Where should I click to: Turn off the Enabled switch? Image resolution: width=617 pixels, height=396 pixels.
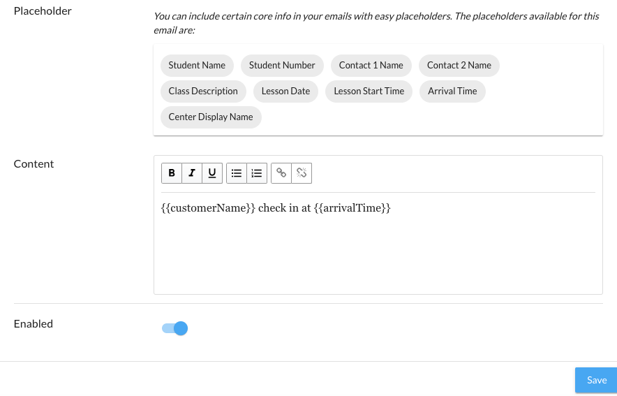[x=175, y=328]
